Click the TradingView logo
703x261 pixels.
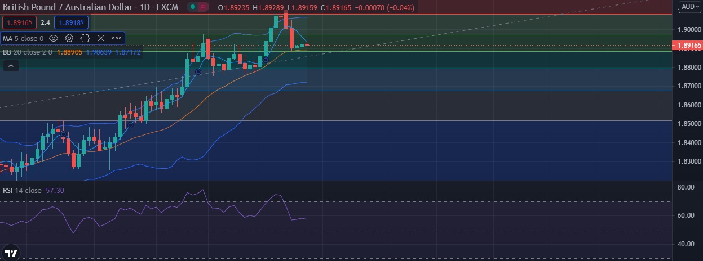(11, 253)
